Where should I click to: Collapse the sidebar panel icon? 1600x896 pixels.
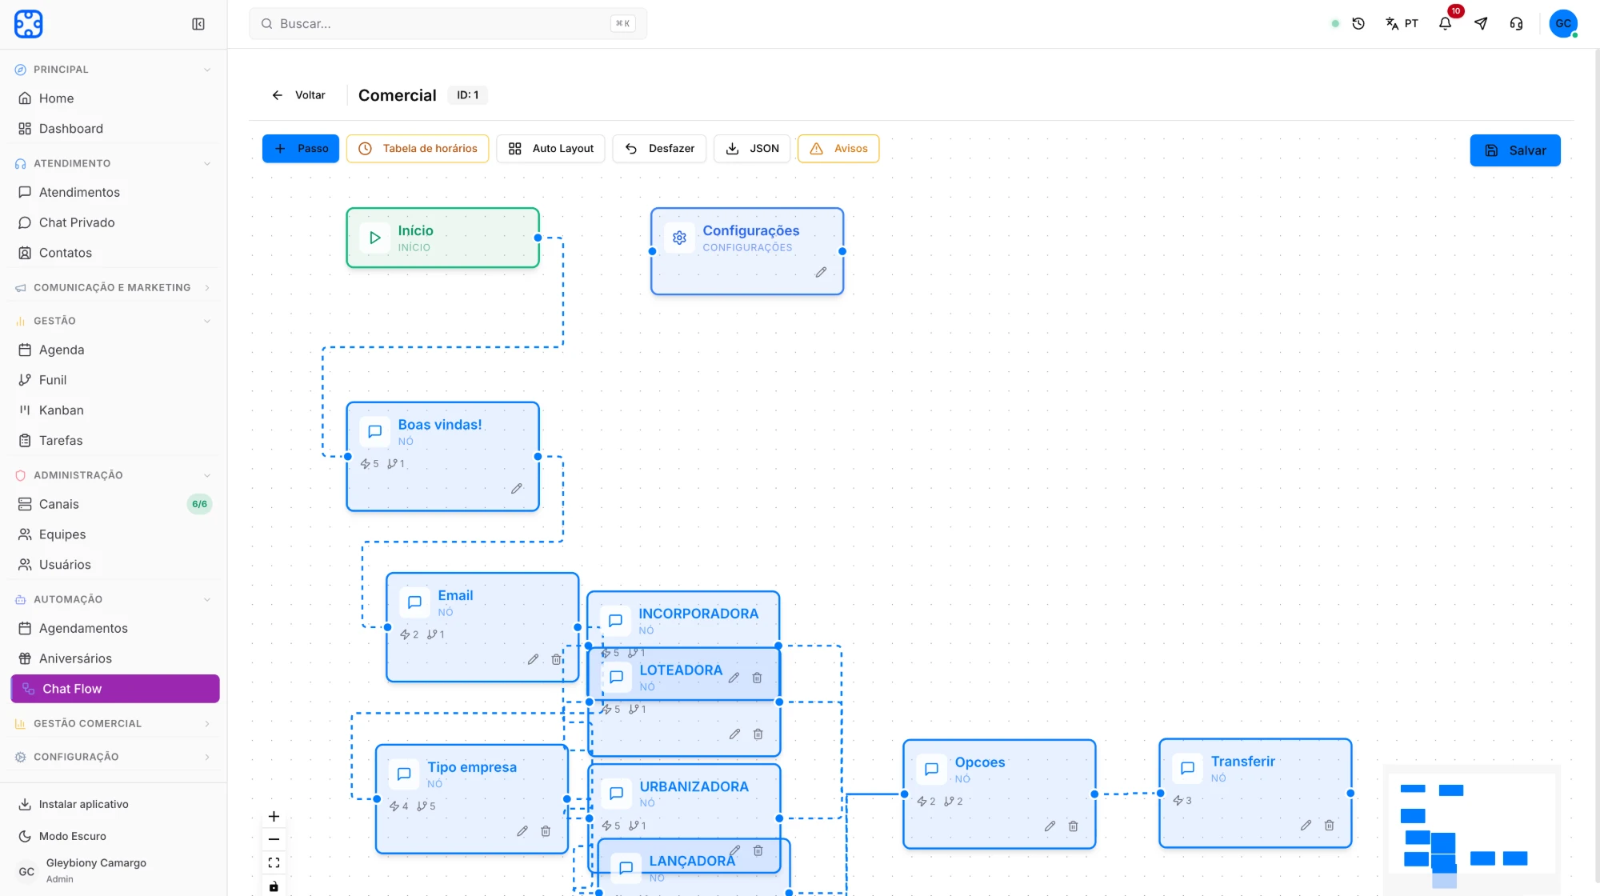(x=198, y=24)
